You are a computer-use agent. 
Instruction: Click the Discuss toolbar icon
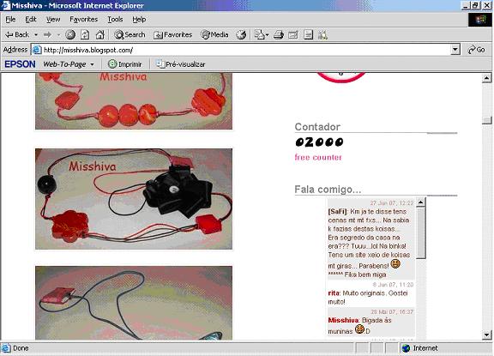pyautogui.click(x=308, y=34)
